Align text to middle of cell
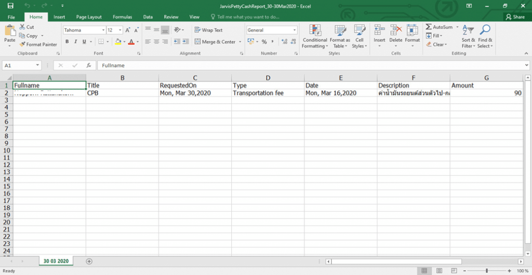 point(156,30)
